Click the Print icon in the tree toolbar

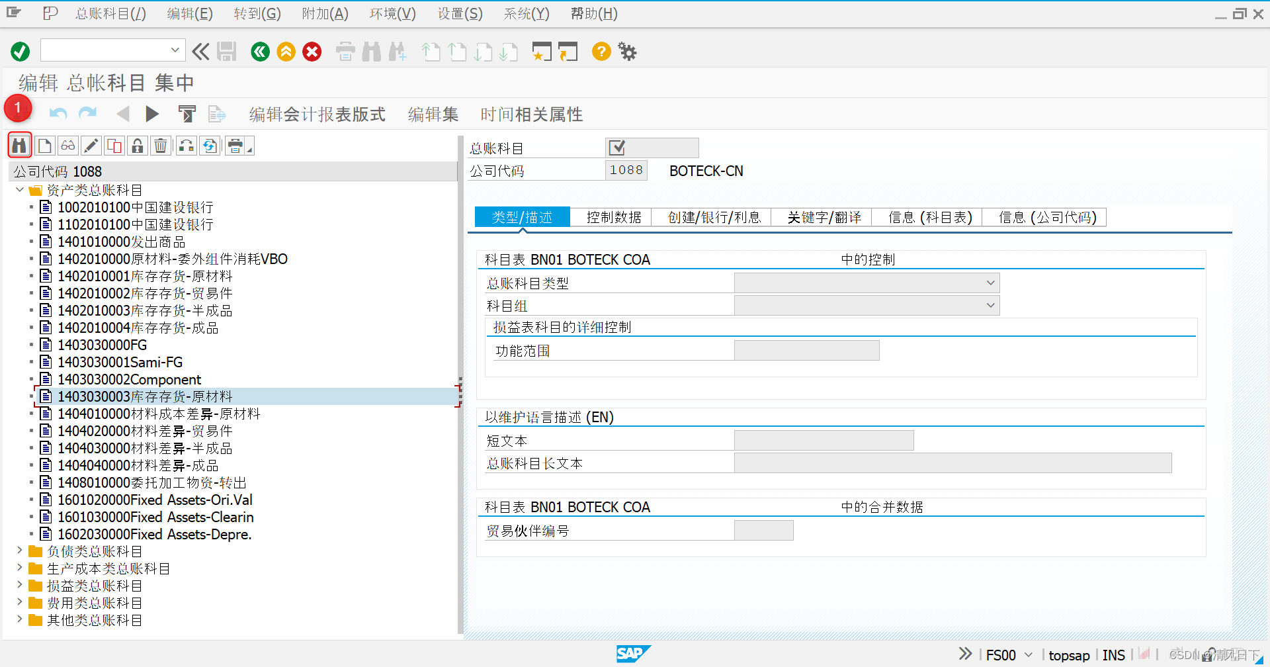tap(235, 146)
